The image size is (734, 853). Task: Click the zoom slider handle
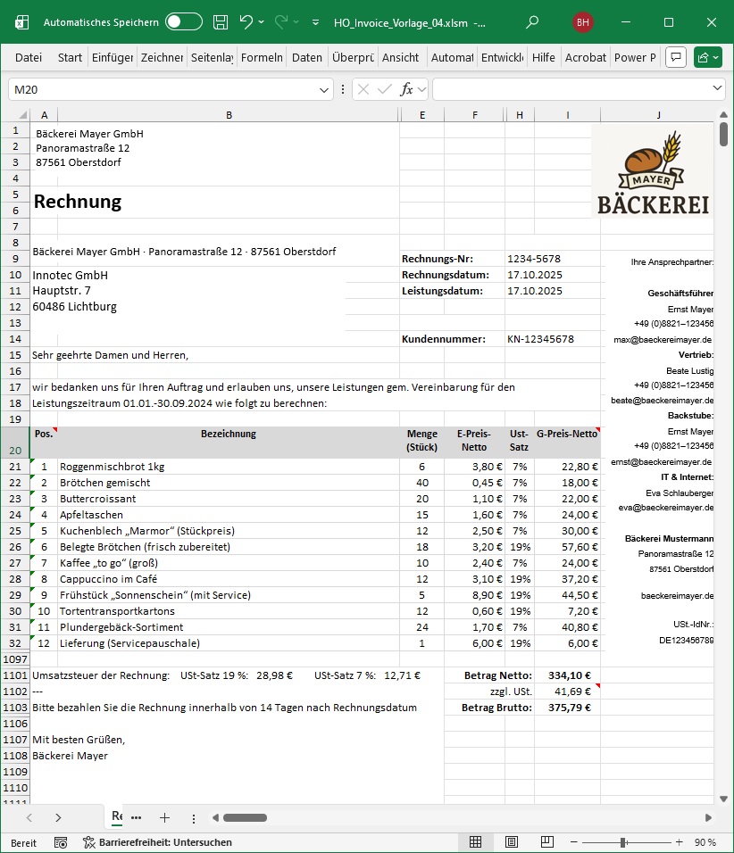coord(621,842)
